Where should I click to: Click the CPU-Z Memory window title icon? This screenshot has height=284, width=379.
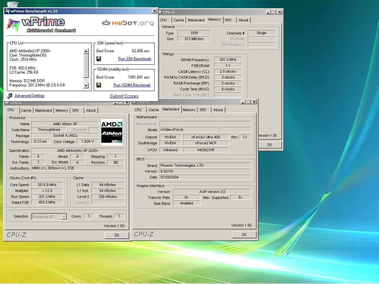click(161, 12)
